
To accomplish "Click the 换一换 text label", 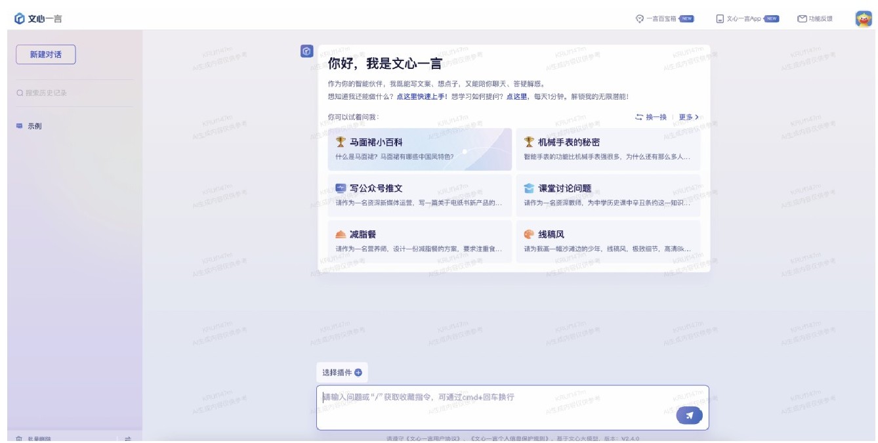I will pos(656,117).
